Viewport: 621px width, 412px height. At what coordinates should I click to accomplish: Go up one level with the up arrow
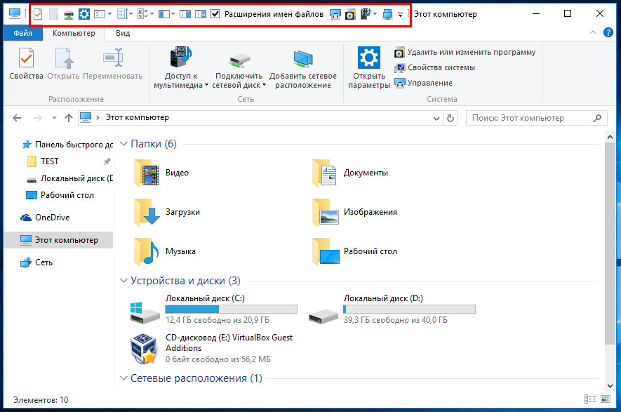point(69,118)
